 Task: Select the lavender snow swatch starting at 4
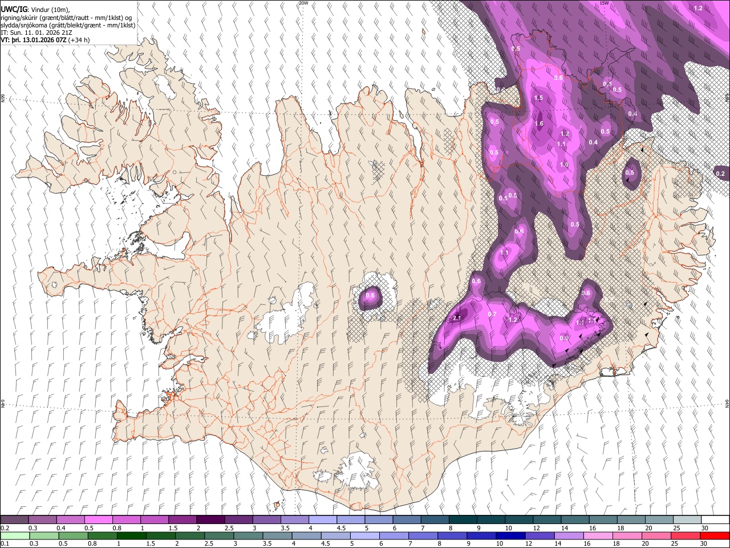[x=322, y=519]
